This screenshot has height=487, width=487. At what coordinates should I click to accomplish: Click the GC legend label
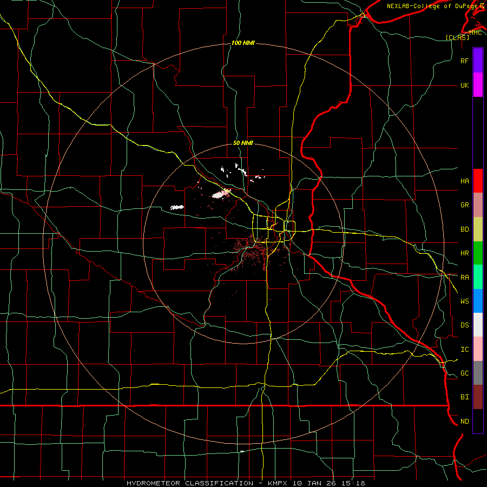tap(464, 373)
